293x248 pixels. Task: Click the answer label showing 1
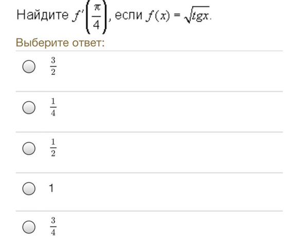(51, 188)
